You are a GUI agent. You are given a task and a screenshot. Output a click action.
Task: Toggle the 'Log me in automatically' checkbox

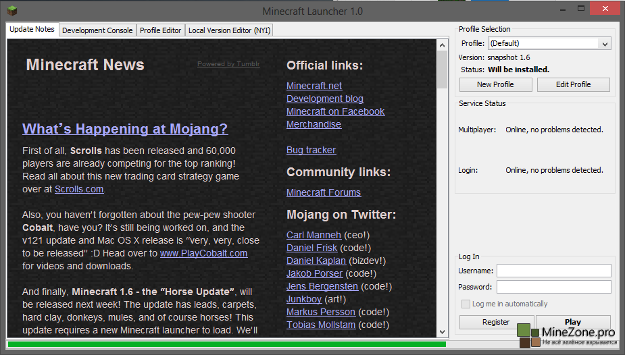click(466, 304)
